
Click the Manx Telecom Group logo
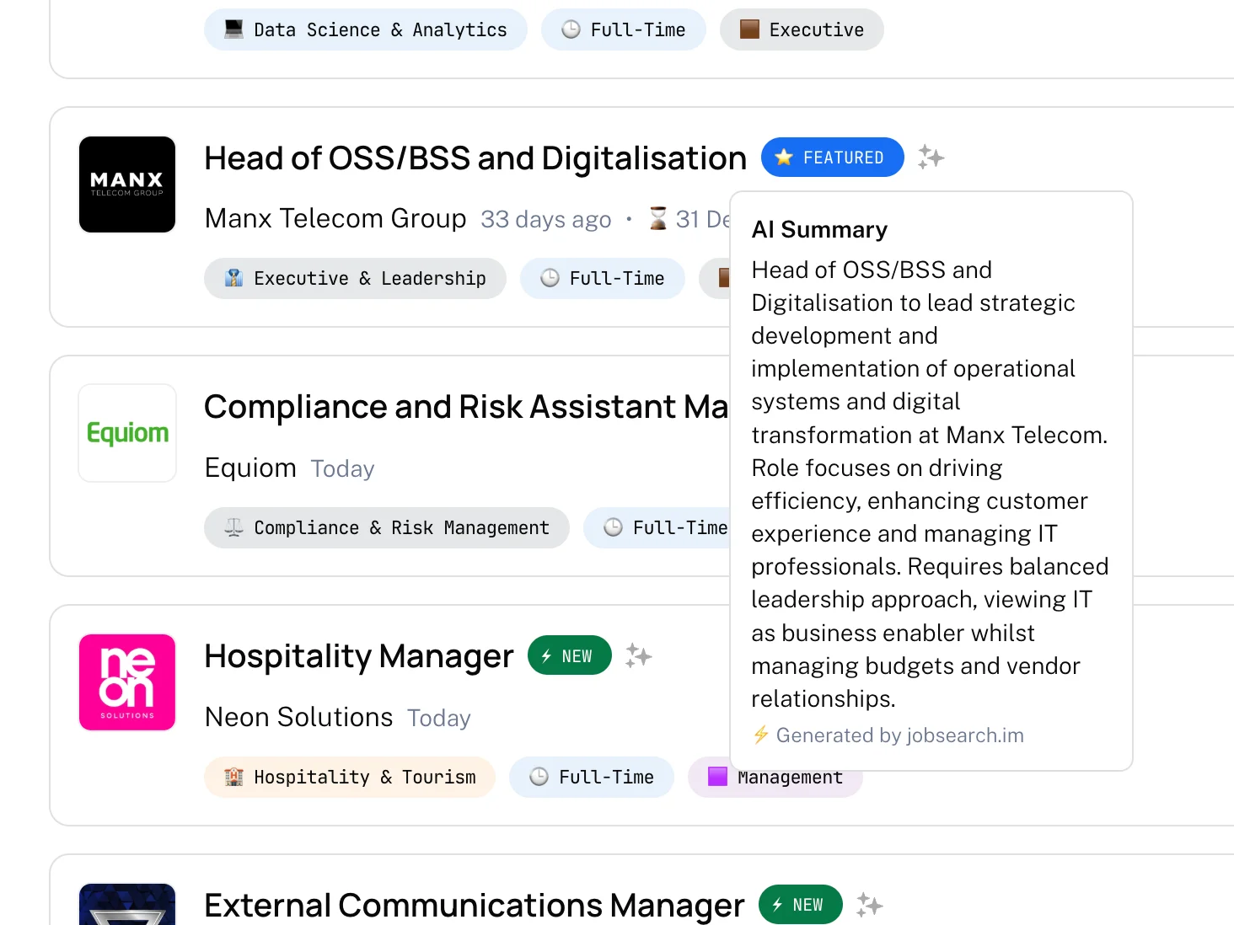pyautogui.click(x=127, y=184)
